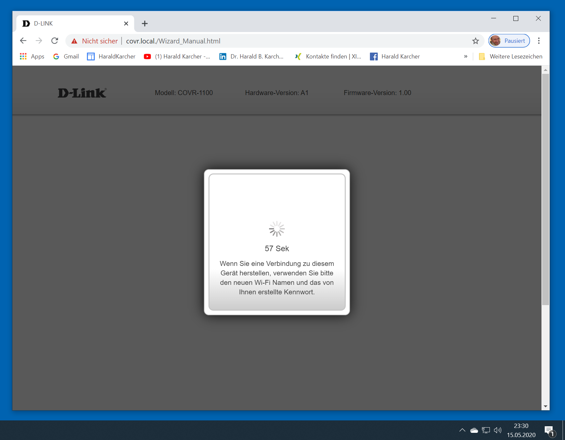Open the Gmail bookmark
Viewport: 565px width, 440px height.
click(x=66, y=57)
